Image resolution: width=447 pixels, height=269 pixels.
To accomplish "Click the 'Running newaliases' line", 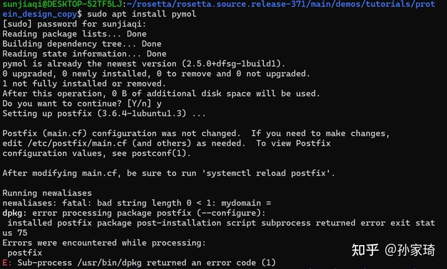I will (x=47, y=193).
